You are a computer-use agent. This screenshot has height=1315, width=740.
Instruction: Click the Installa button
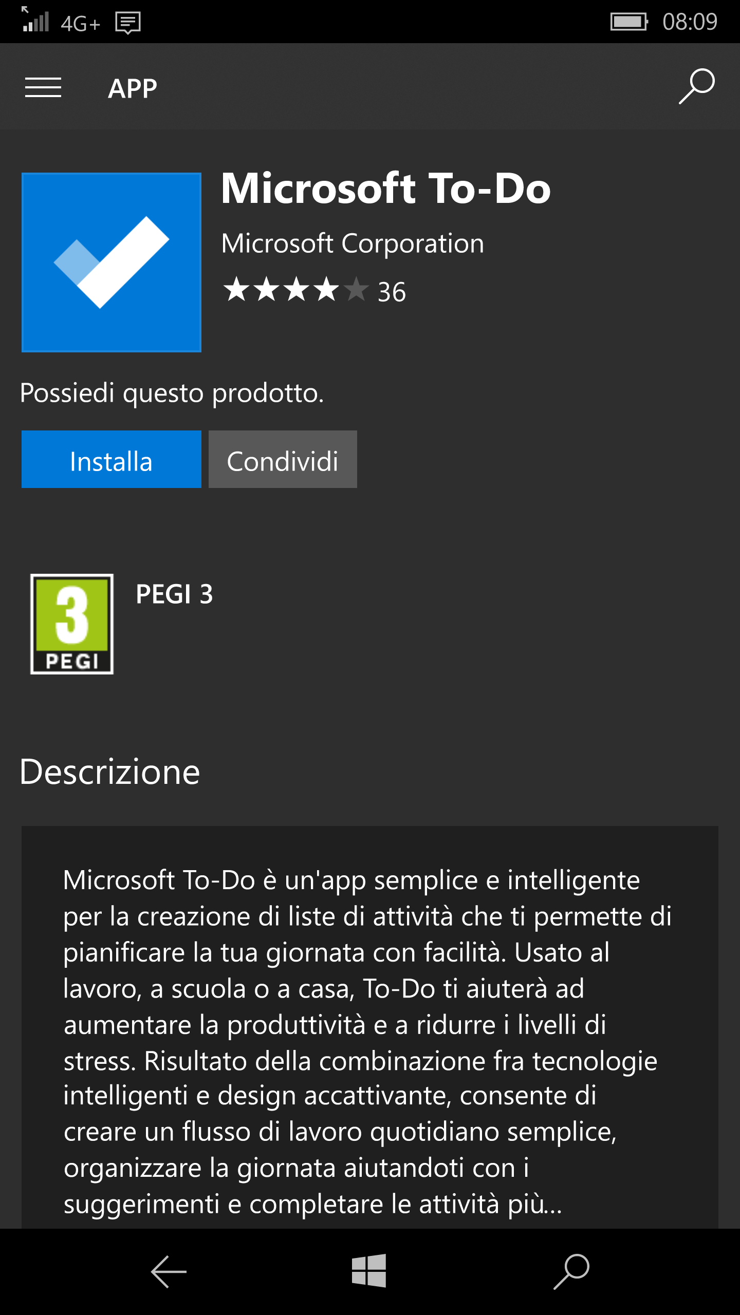[112, 459]
